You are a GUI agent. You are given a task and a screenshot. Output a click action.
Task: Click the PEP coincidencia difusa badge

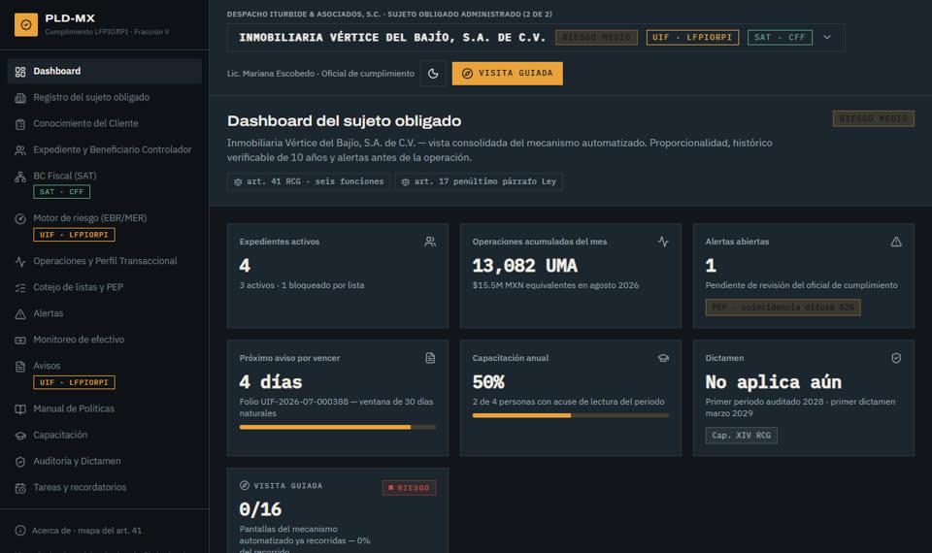(782, 308)
